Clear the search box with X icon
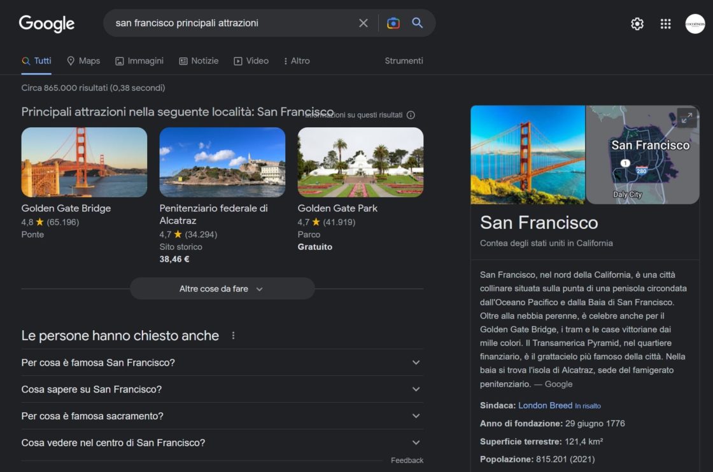713x472 pixels. [x=364, y=23]
